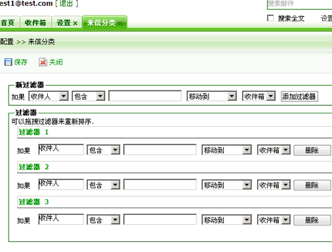Viewport: 332px width, 252px height.
Task: Click the Close (关闭) red X icon
Action: pyautogui.click(x=42, y=62)
